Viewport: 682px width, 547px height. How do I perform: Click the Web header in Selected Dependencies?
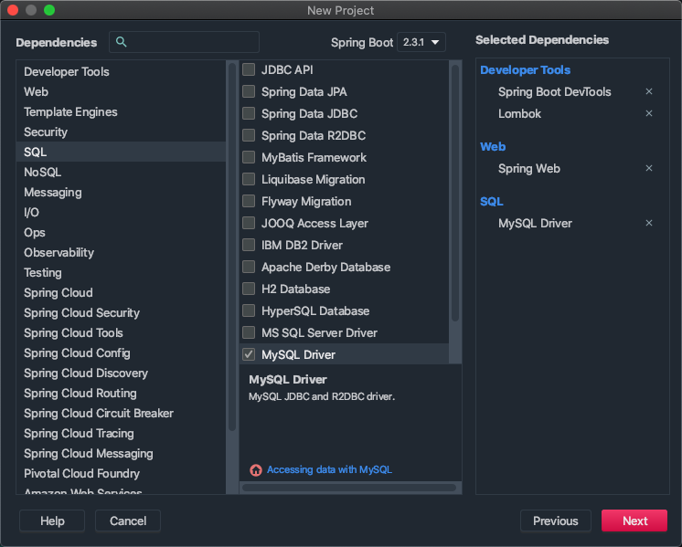[493, 146]
